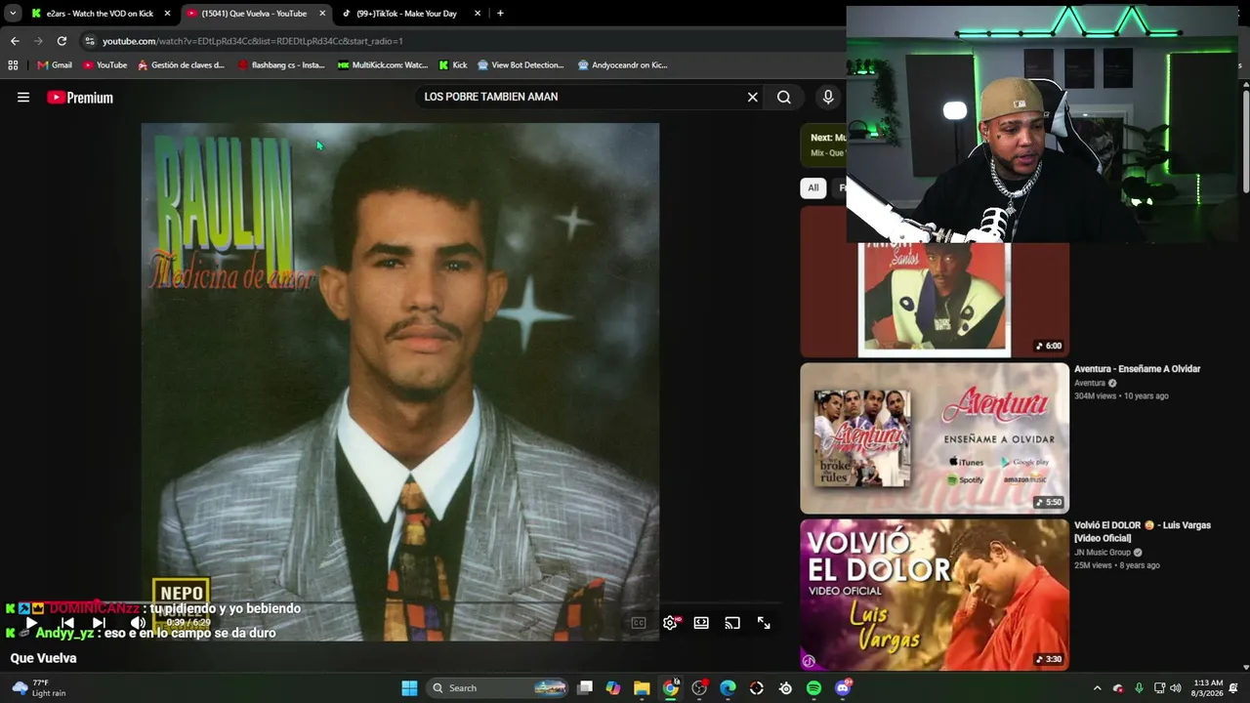Open Task View on the taskbar
This screenshot has width=1250, height=703.
[585, 688]
